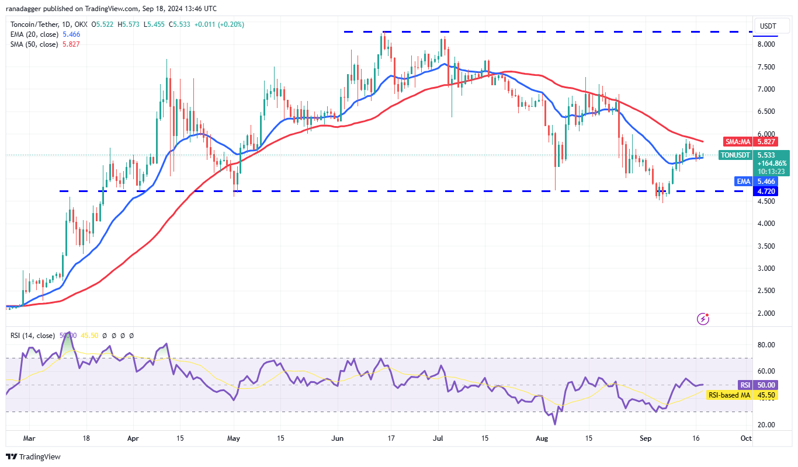Image resolution: width=798 pixels, height=467 pixels.
Task: Click the Mar date axis label
Action: [29, 438]
